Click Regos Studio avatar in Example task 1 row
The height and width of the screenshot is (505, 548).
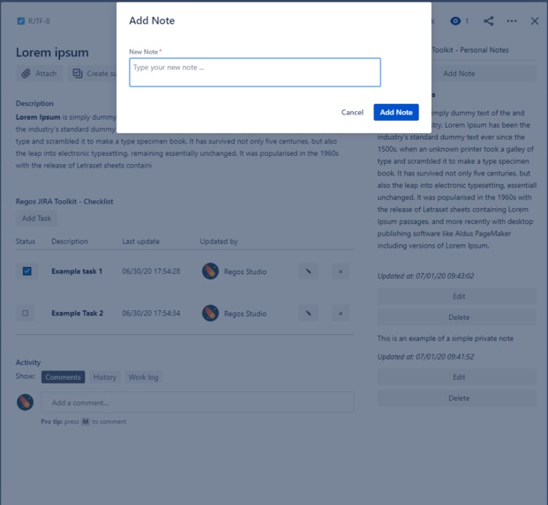(210, 271)
